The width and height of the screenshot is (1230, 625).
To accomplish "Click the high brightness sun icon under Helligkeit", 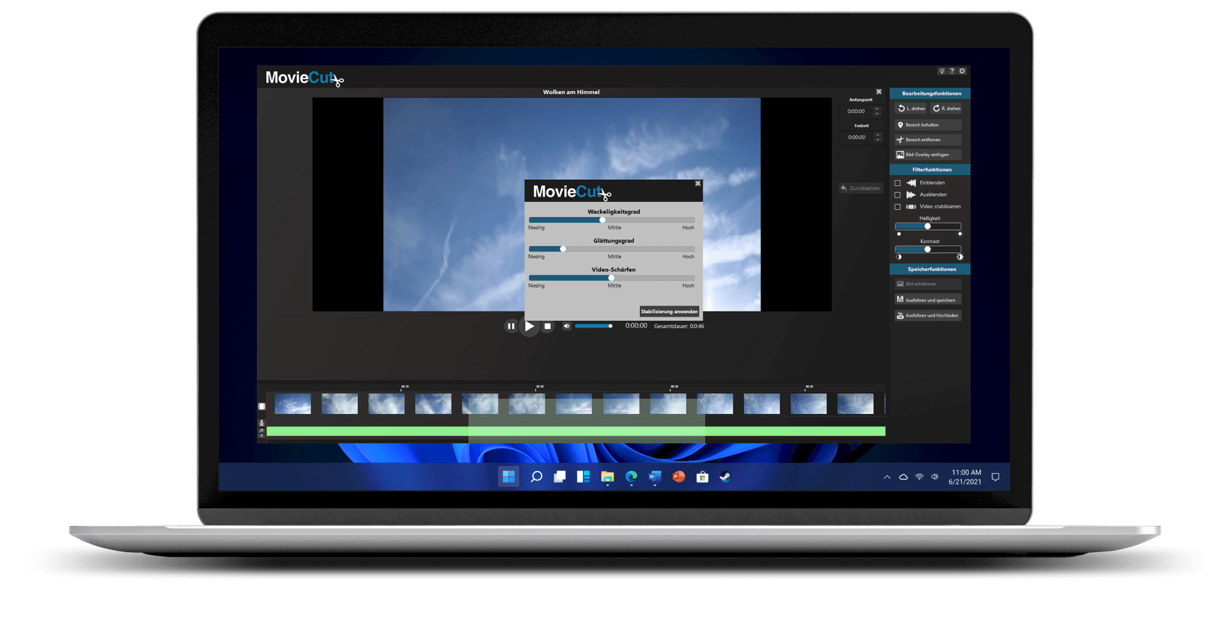I will point(960,234).
